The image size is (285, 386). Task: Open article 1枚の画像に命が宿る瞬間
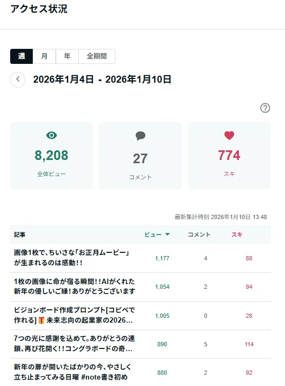[74, 286]
